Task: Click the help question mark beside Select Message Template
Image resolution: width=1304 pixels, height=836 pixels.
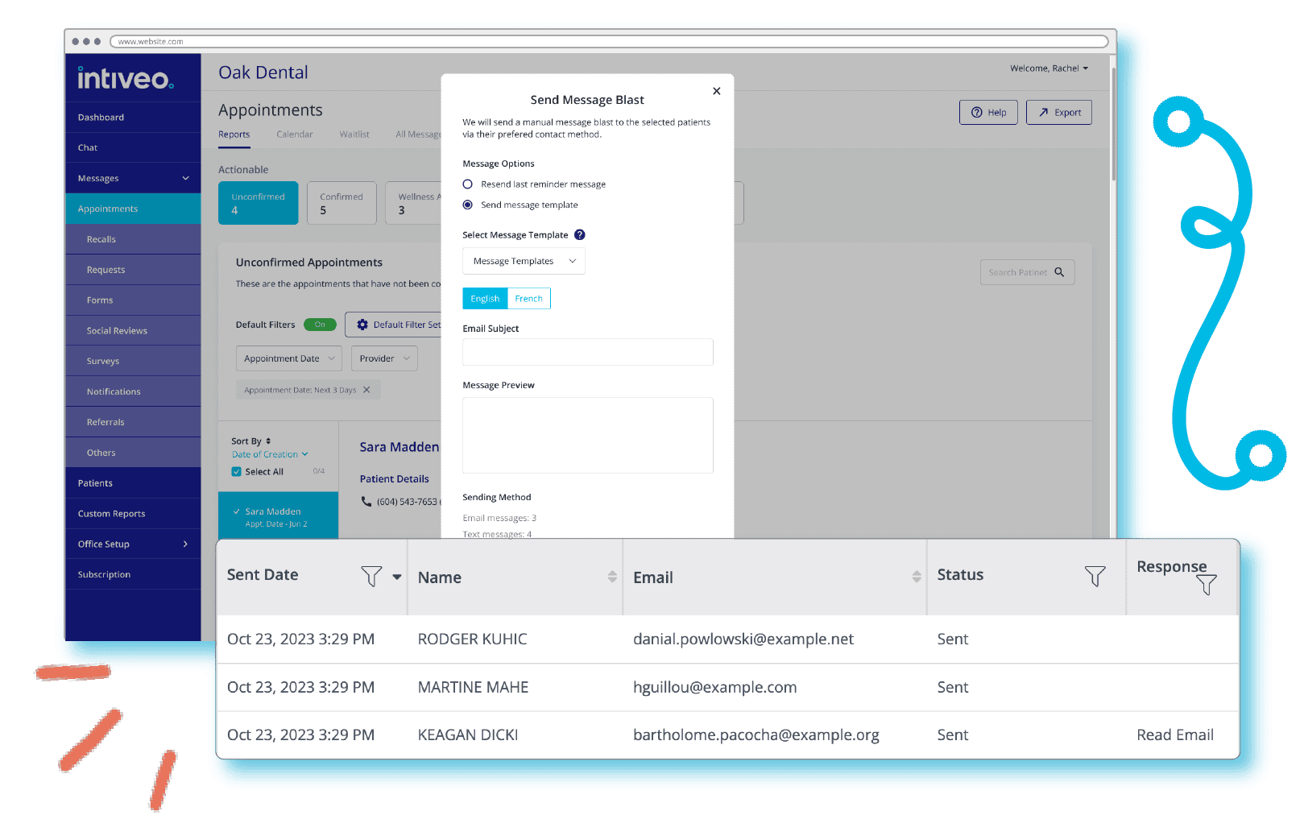Action: [579, 235]
